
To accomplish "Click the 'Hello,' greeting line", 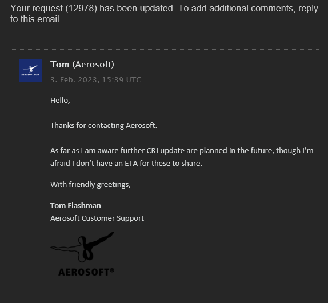I will tap(60, 101).
